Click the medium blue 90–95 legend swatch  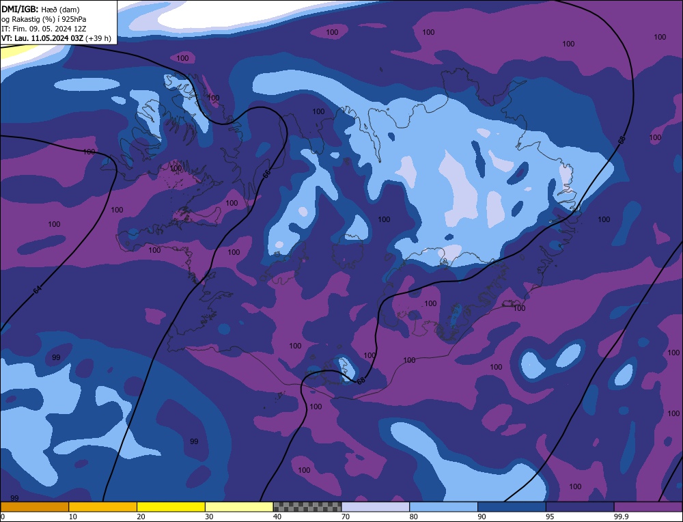pos(512,507)
